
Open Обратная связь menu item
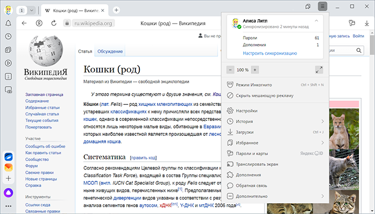(x=275, y=186)
